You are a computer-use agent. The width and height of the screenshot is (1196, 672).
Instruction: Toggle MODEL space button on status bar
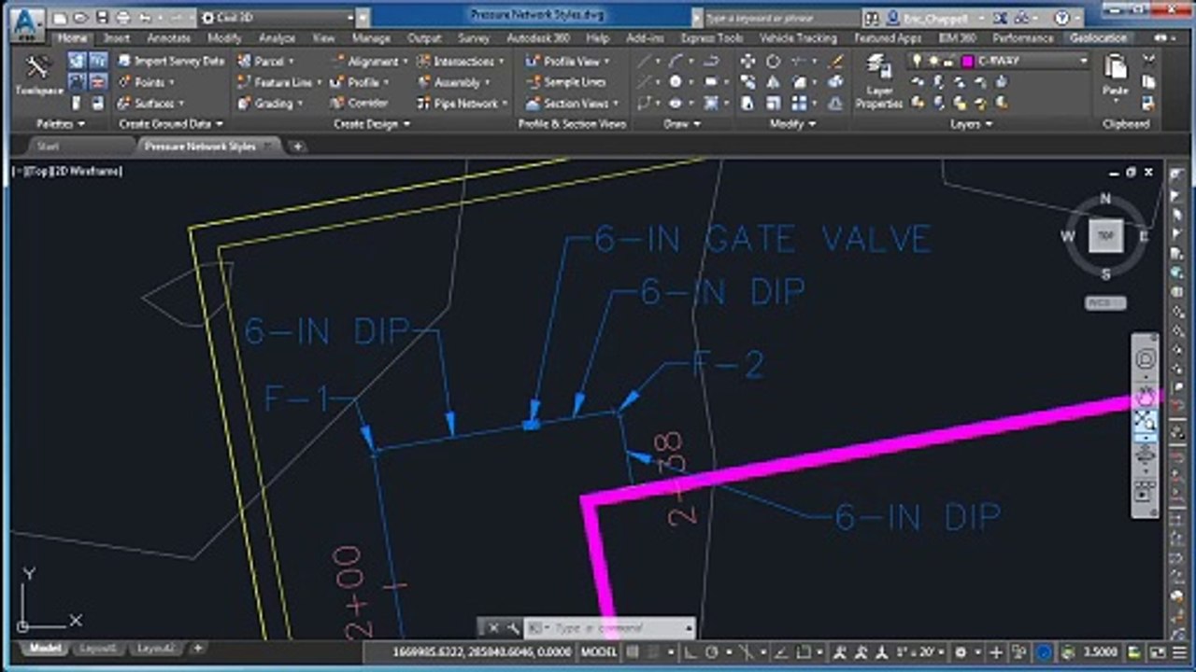(x=599, y=652)
